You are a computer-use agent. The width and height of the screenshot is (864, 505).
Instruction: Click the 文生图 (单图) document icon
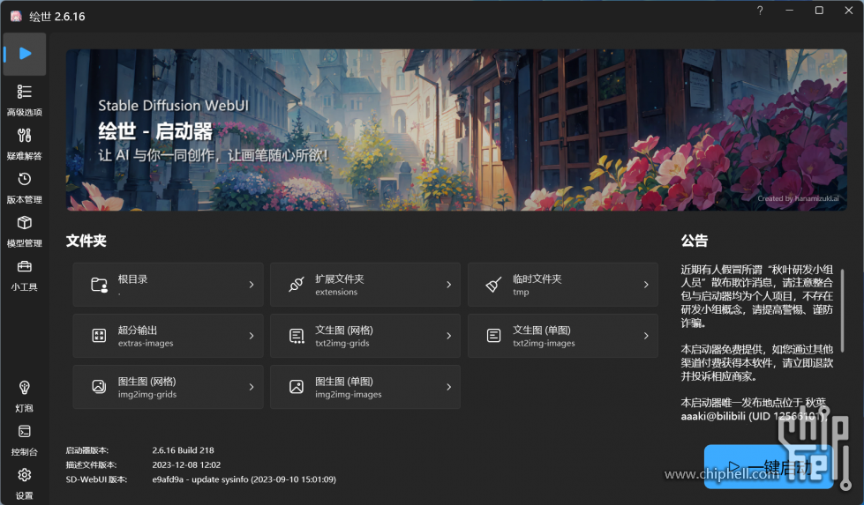[x=493, y=336]
